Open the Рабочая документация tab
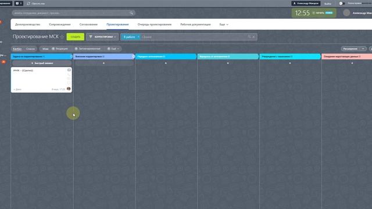The width and height of the screenshot is (372, 209). point(195,24)
